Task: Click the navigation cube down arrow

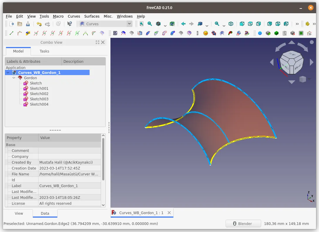Action: click(291, 82)
